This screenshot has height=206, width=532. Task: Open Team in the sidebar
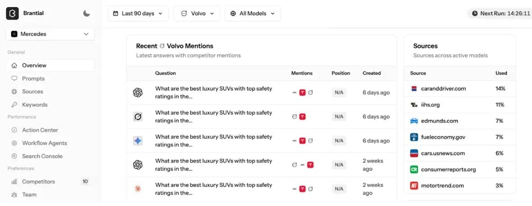(50, 195)
